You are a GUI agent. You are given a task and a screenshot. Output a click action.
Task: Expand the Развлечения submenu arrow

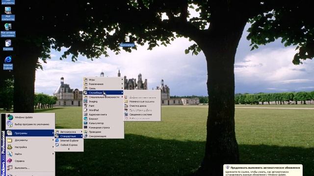point(122,84)
